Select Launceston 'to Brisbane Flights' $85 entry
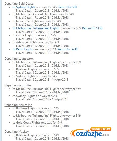117x141 pixels. [36, 69]
